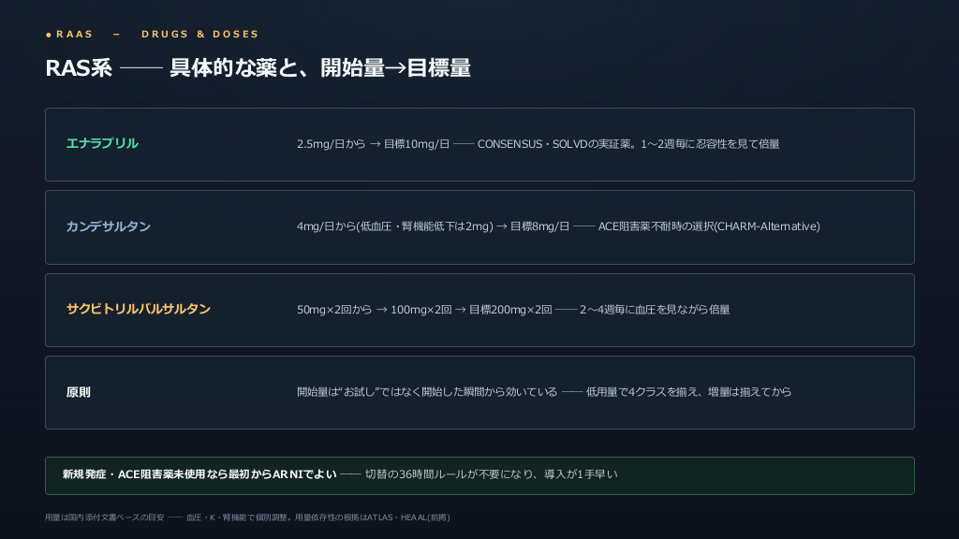Select the エナラプリル drug name
The image size is (959, 539).
(x=102, y=143)
